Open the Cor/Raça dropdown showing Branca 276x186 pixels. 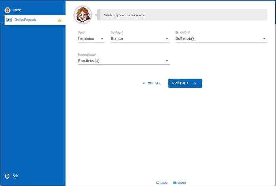point(140,38)
